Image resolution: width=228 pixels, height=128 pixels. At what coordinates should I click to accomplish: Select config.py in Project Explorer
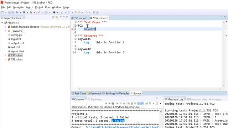pos(16,35)
